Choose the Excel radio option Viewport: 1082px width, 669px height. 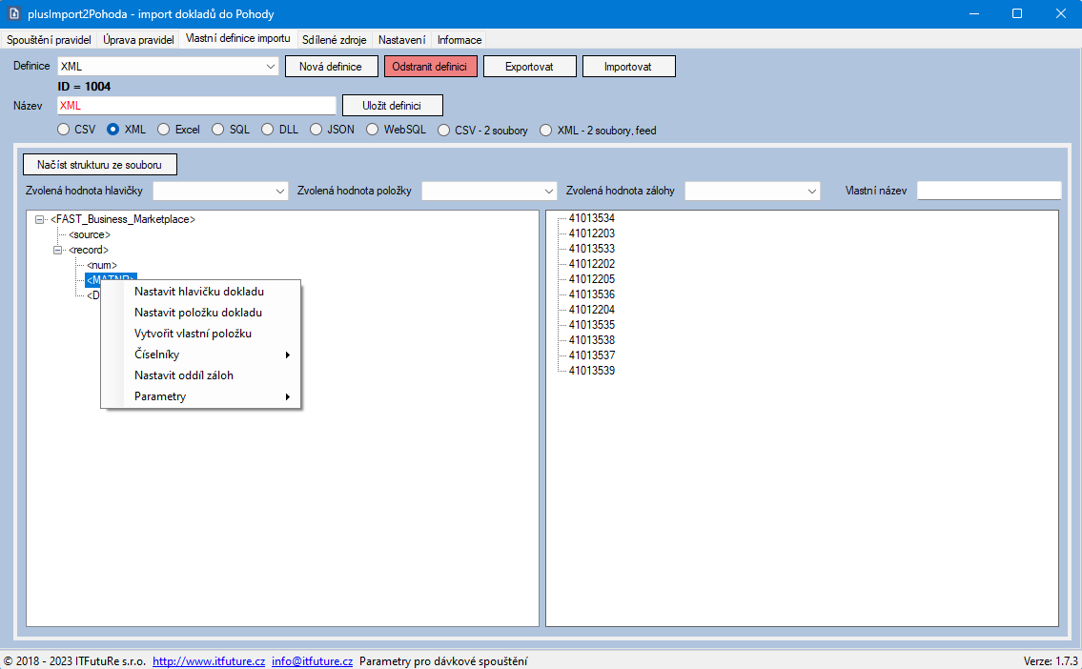tap(164, 130)
